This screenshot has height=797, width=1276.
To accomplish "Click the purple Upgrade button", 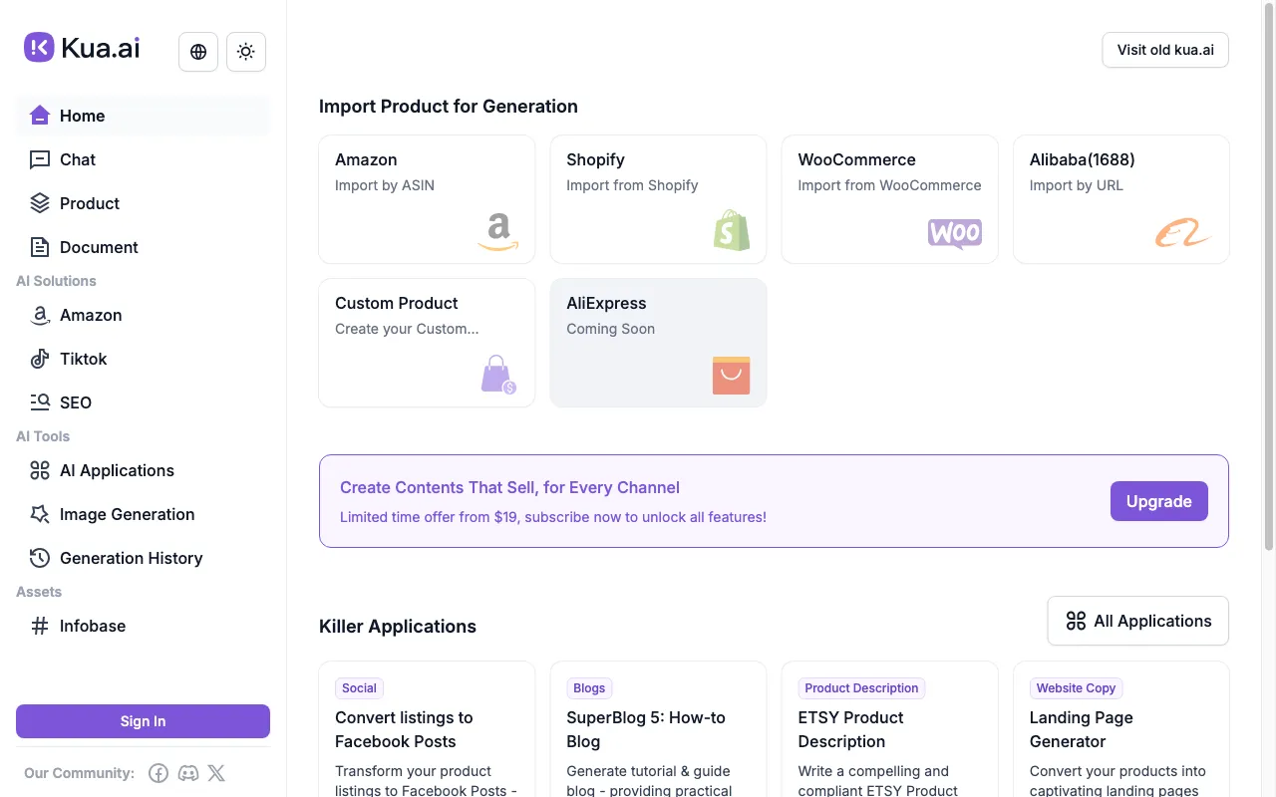I will [1159, 501].
